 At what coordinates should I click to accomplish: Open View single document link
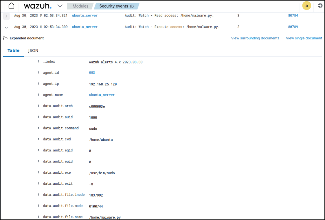point(304,38)
